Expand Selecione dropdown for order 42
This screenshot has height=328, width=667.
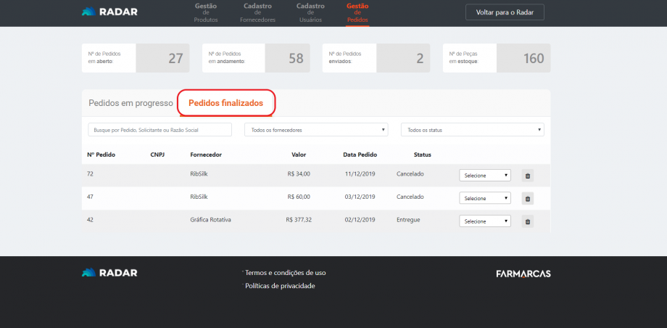[485, 221]
